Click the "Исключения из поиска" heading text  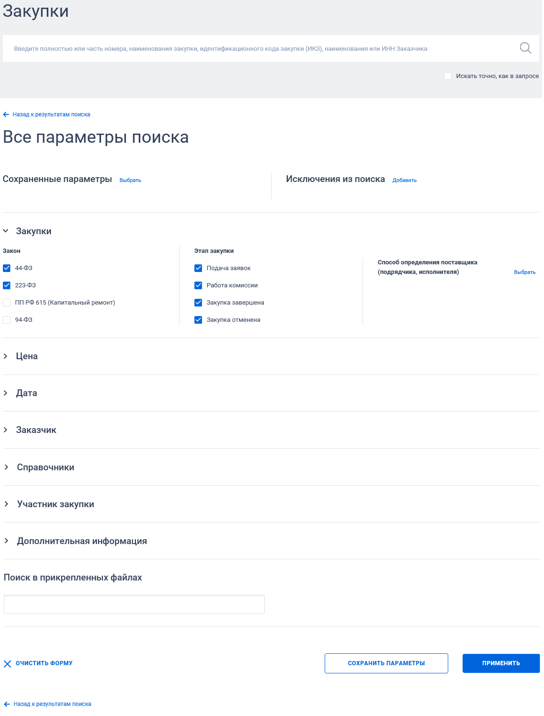(x=336, y=179)
